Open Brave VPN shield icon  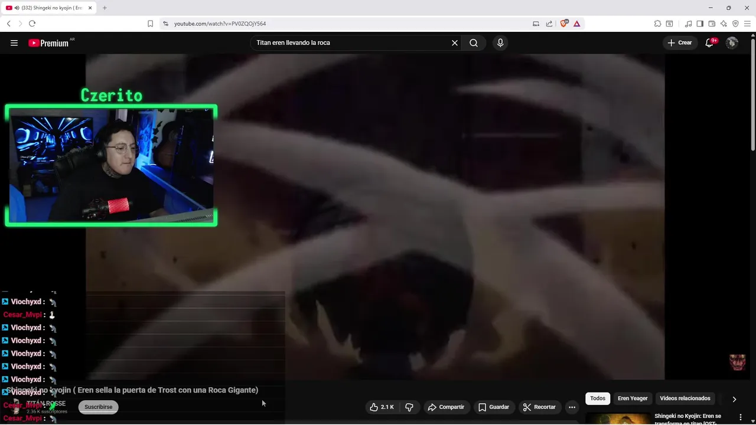click(735, 24)
